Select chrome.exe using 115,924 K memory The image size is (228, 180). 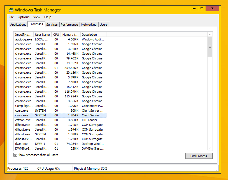pyautogui.click(x=60, y=96)
